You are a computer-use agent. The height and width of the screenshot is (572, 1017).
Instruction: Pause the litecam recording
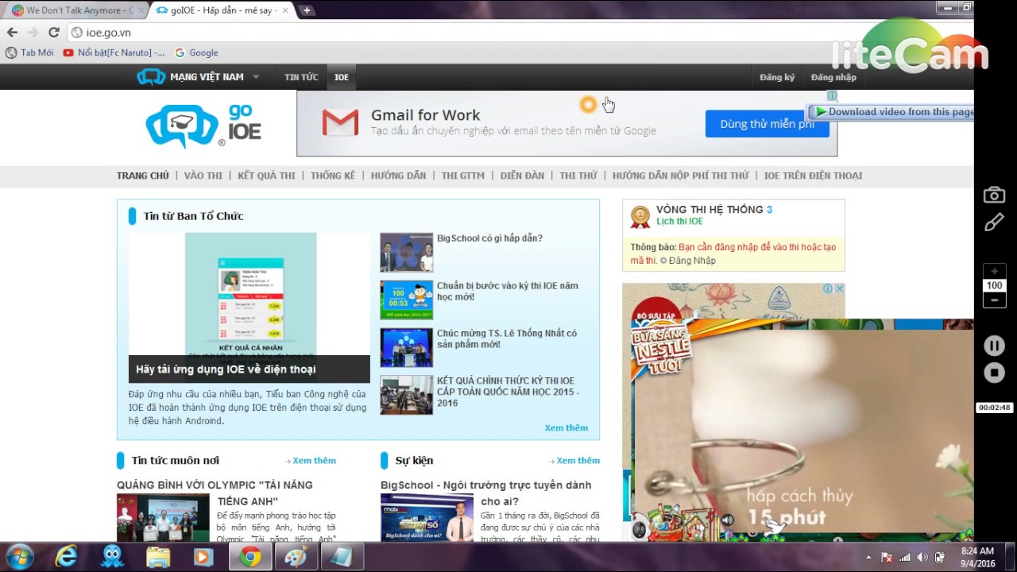(x=994, y=346)
